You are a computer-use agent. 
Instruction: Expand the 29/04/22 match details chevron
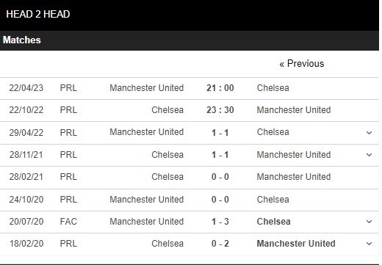tap(369, 133)
